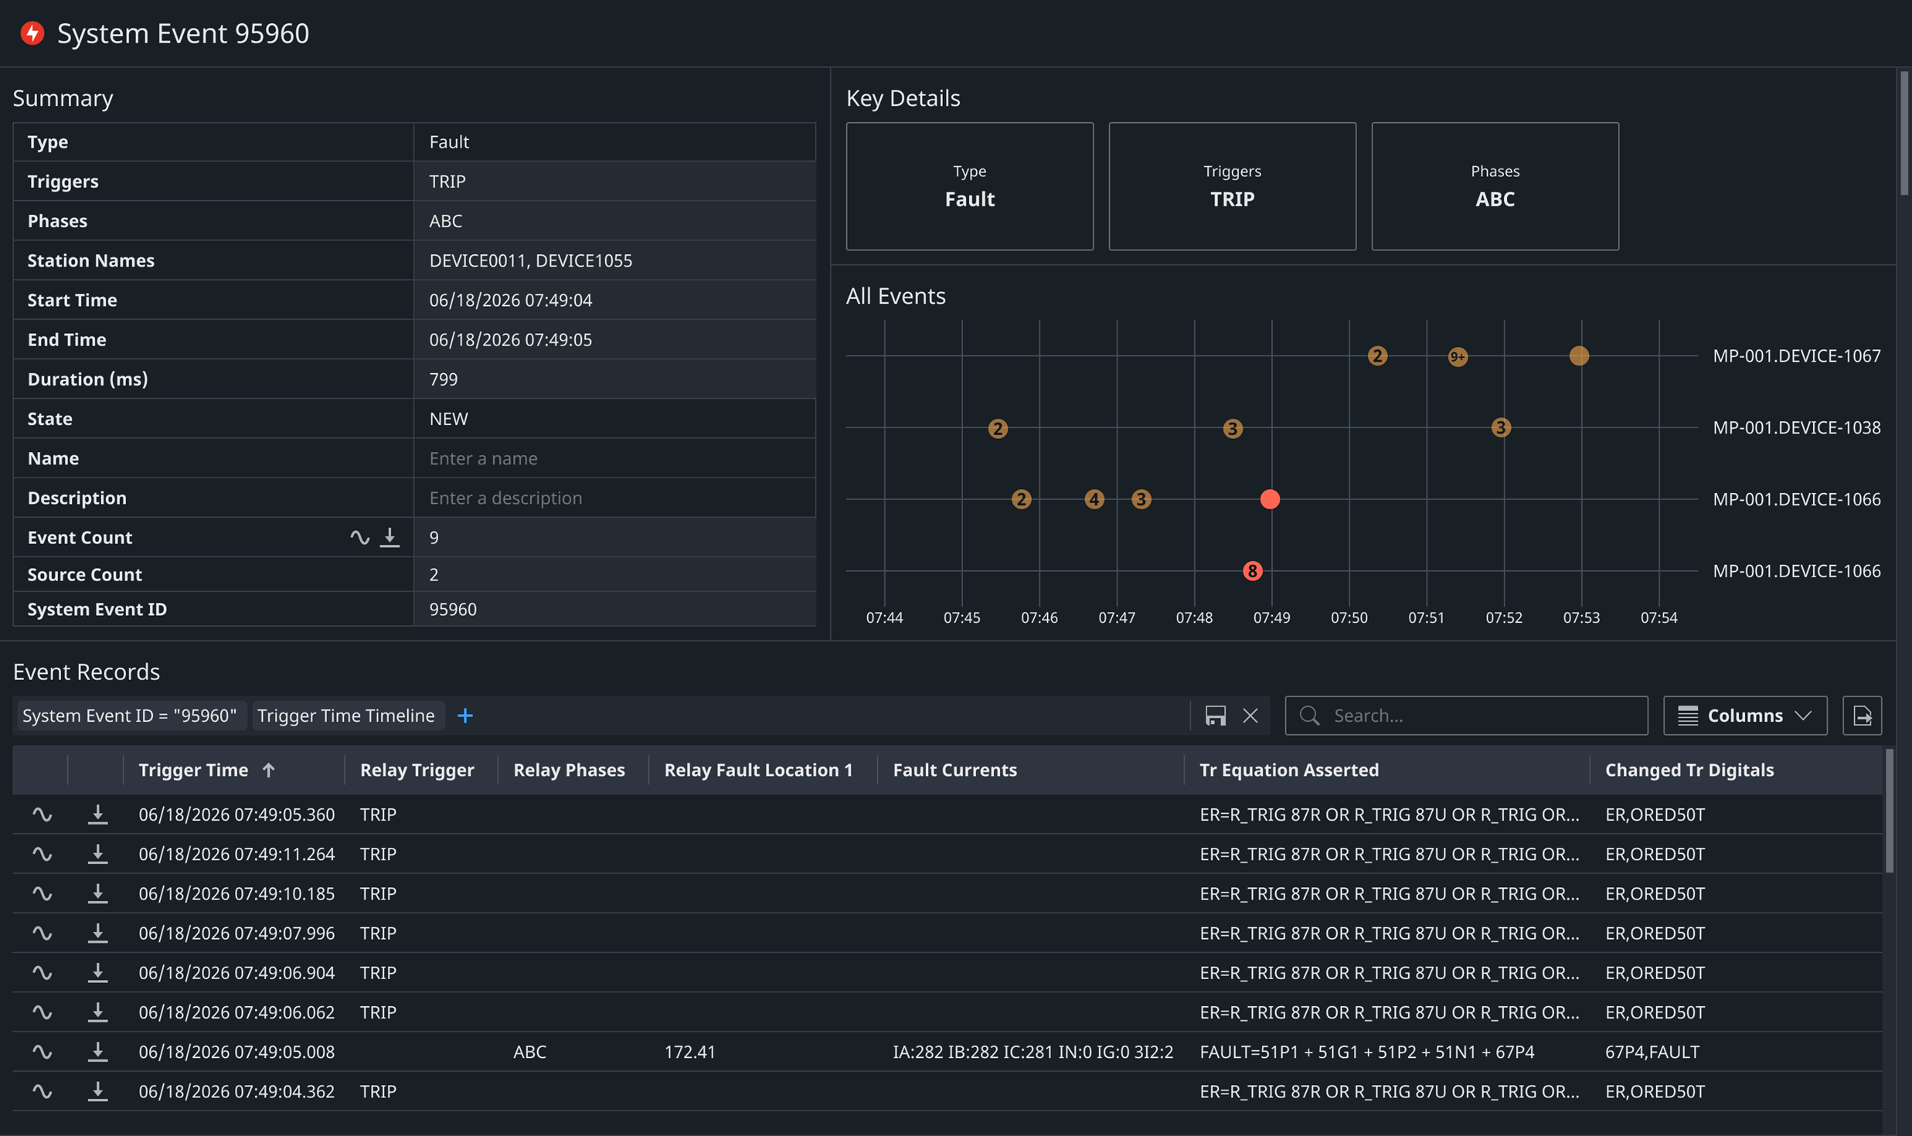
Task: Sort by Changed Tr Digitals column
Action: [x=1689, y=770]
